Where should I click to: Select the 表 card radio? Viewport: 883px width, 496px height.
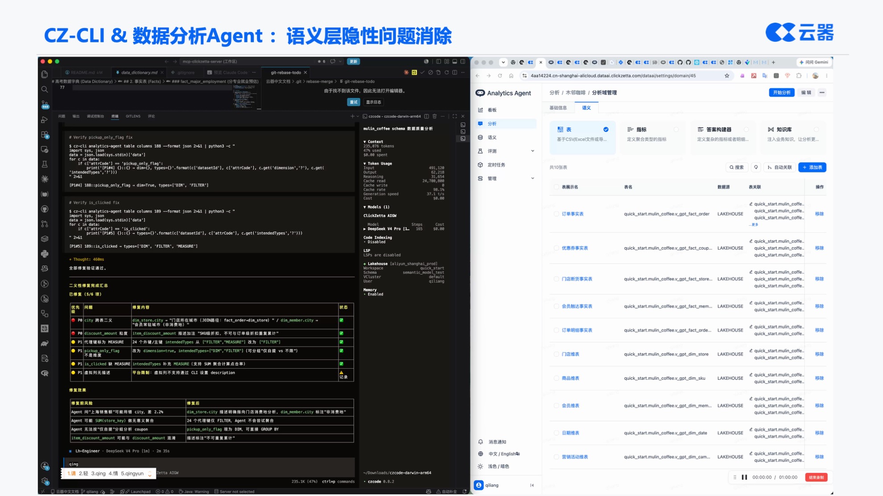tap(606, 130)
